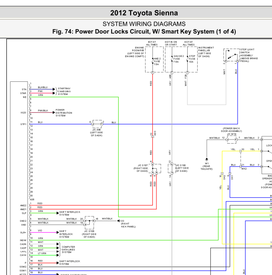Viewport: 272px width, 275px height.
Task: Click the 'DK1' connector label
Action: [x=232, y=177]
